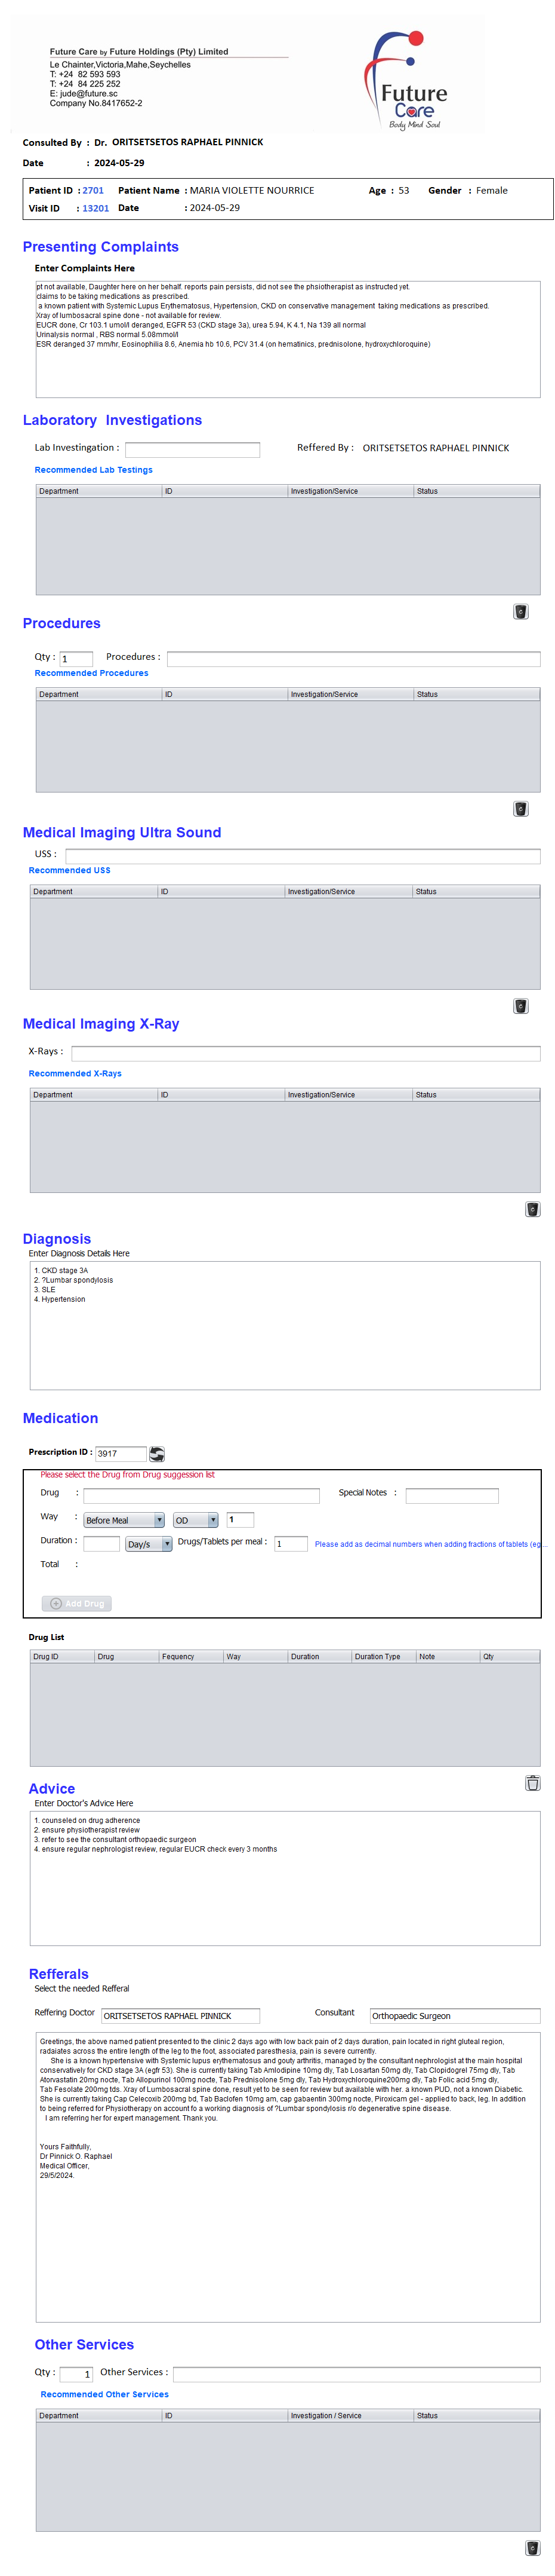Open Recommended Other Services link

coord(105,2394)
